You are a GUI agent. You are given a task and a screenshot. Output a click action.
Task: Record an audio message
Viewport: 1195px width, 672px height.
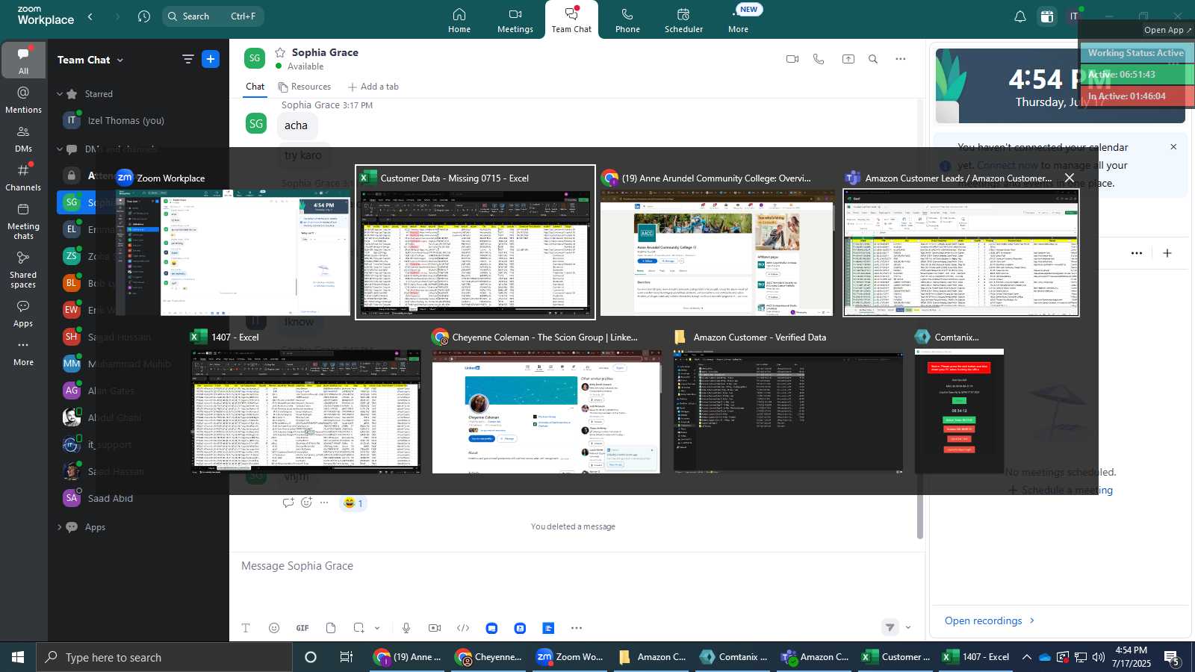tap(406, 628)
